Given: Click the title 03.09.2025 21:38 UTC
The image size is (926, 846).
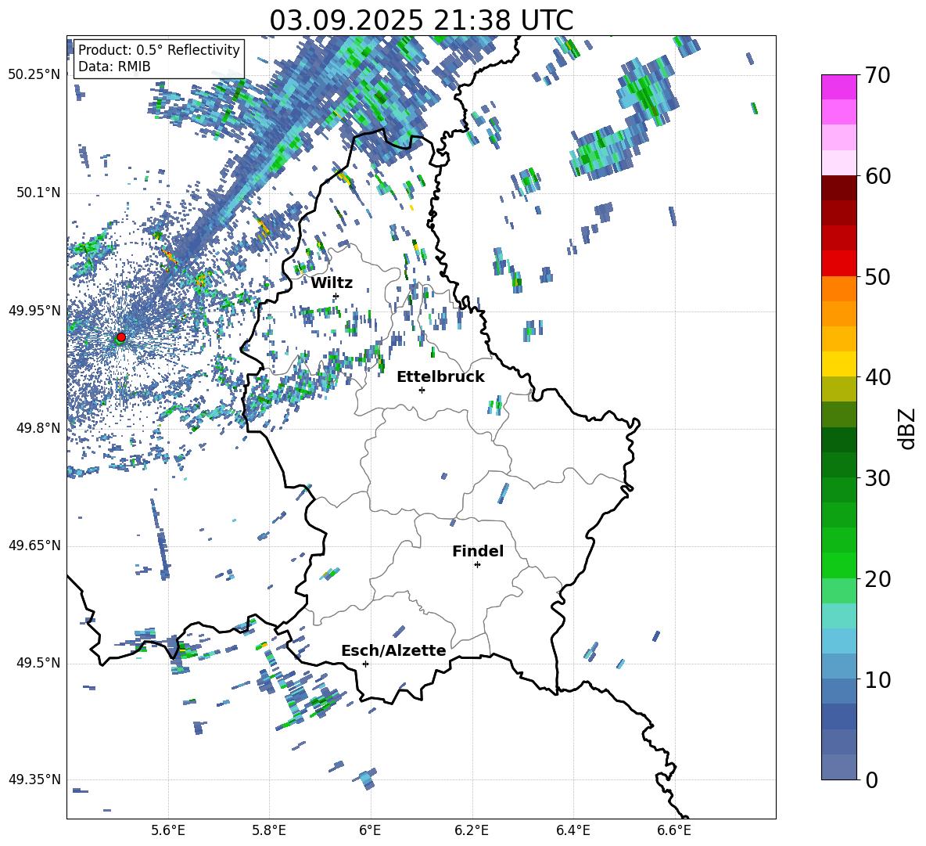Looking at the screenshot, I should pos(421,20).
